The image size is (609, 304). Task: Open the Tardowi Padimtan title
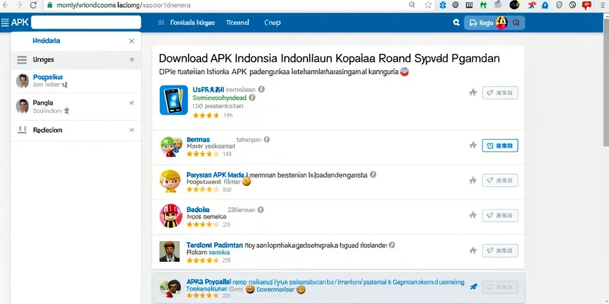coord(215,245)
